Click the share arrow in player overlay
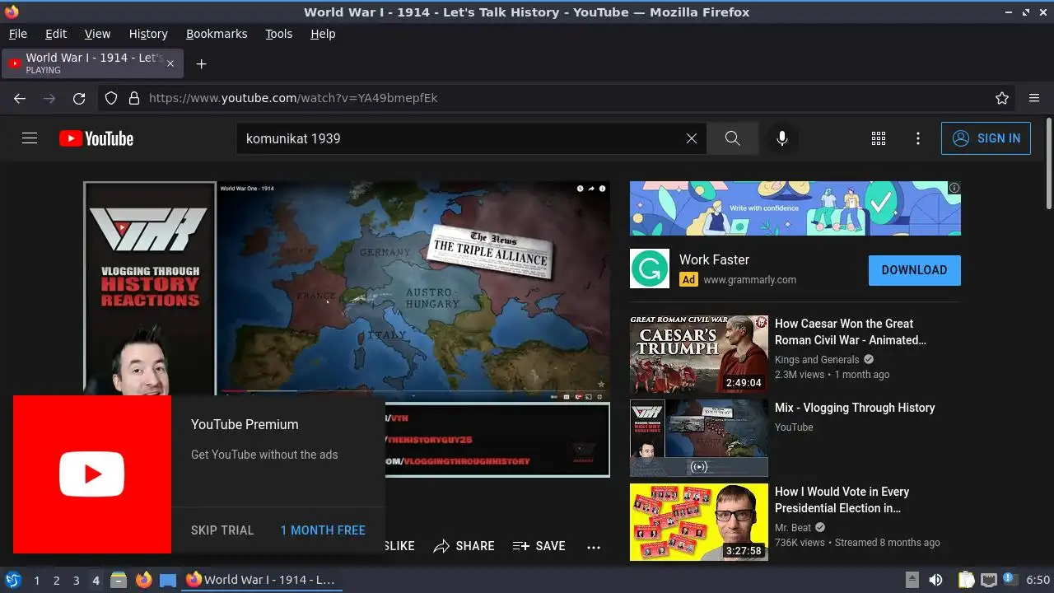 pyautogui.click(x=591, y=189)
